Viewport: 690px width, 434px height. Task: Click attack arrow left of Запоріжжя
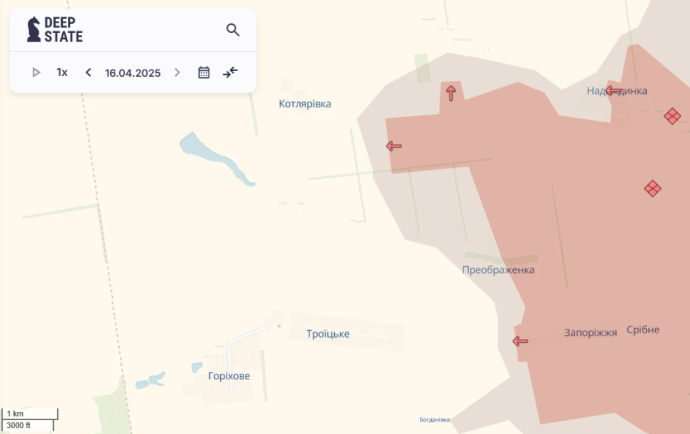[520, 341]
